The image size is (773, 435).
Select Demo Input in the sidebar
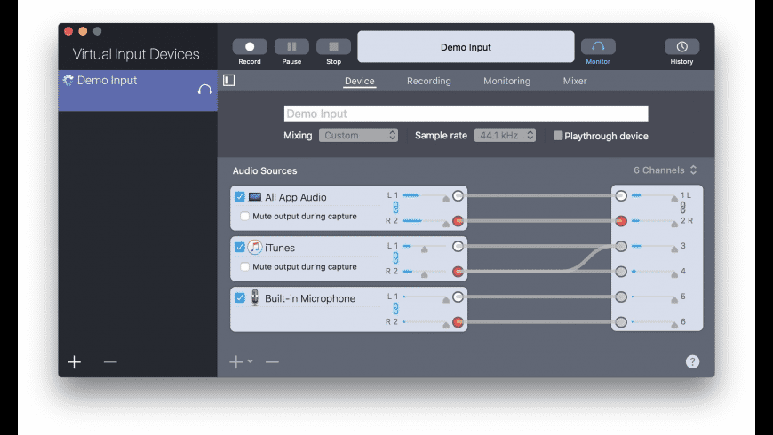138,91
